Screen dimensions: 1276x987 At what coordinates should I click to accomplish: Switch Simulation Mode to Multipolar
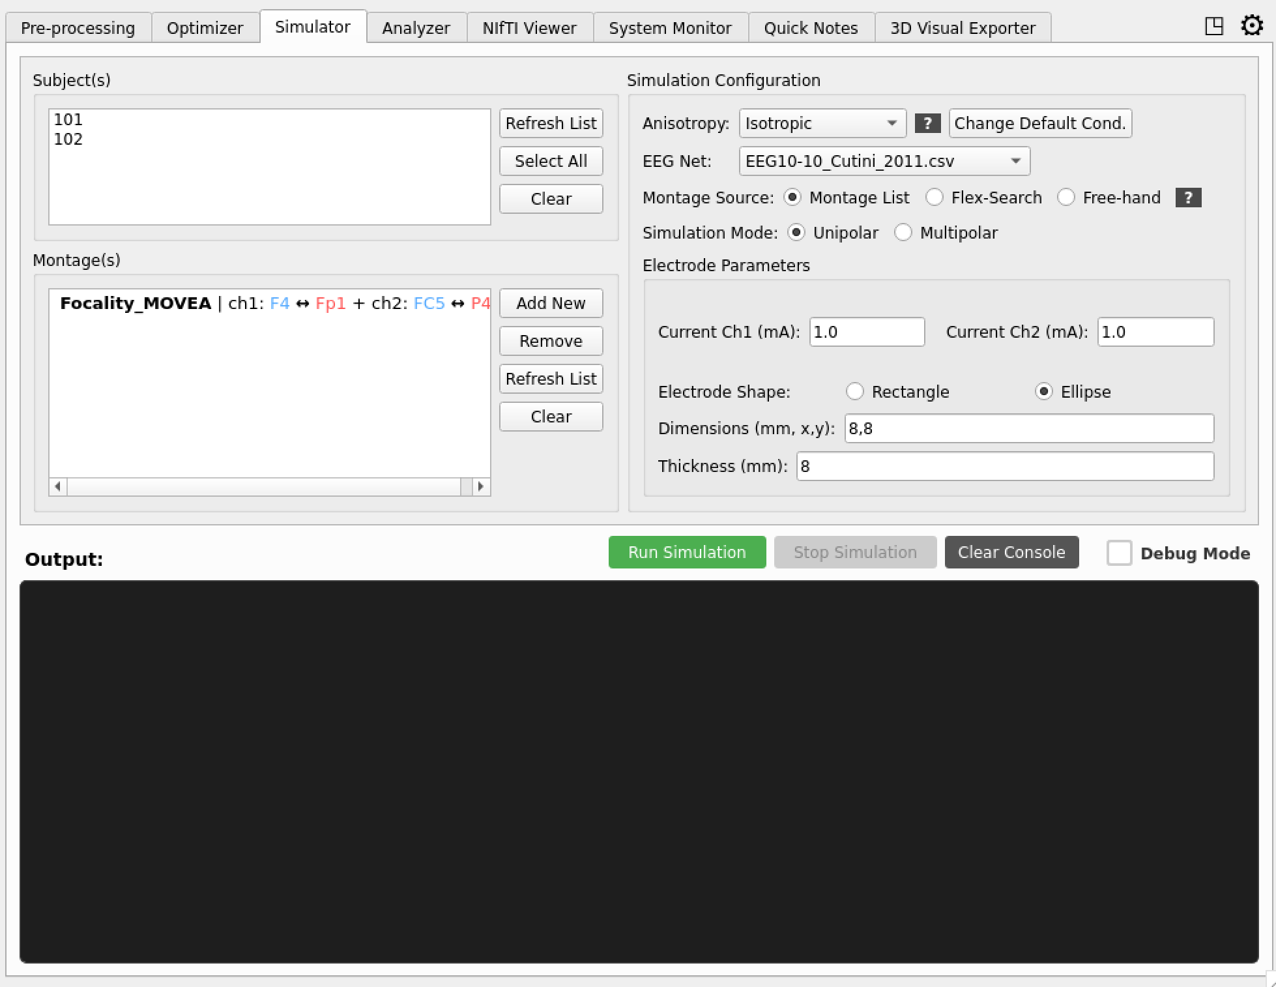(x=904, y=233)
